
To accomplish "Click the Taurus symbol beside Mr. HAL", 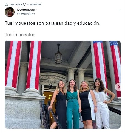I will [24, 5].
